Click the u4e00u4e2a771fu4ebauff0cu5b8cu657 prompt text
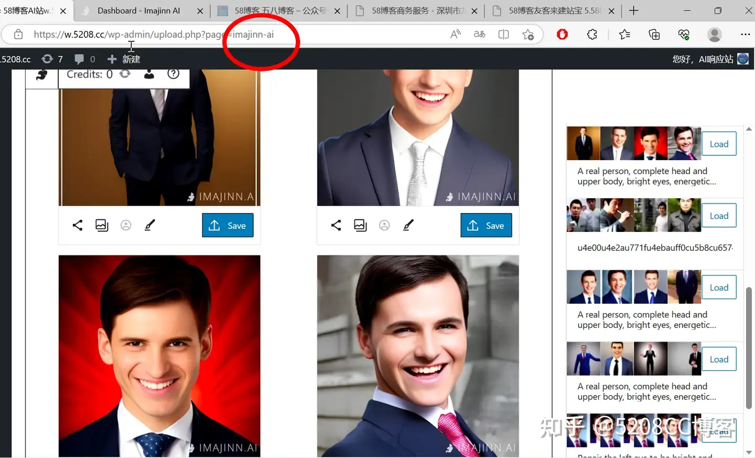 point(655,248)
